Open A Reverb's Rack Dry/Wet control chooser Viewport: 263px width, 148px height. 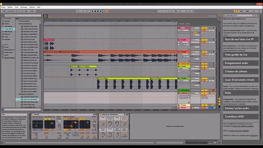coord(184,98)
